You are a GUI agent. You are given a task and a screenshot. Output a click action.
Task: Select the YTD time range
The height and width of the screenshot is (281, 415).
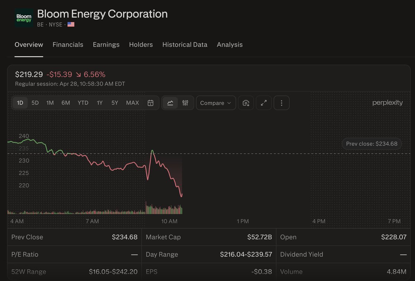pyautogui.click(x=83, y=103)
